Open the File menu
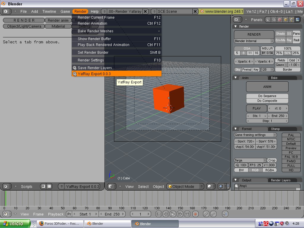 [23, 12]
